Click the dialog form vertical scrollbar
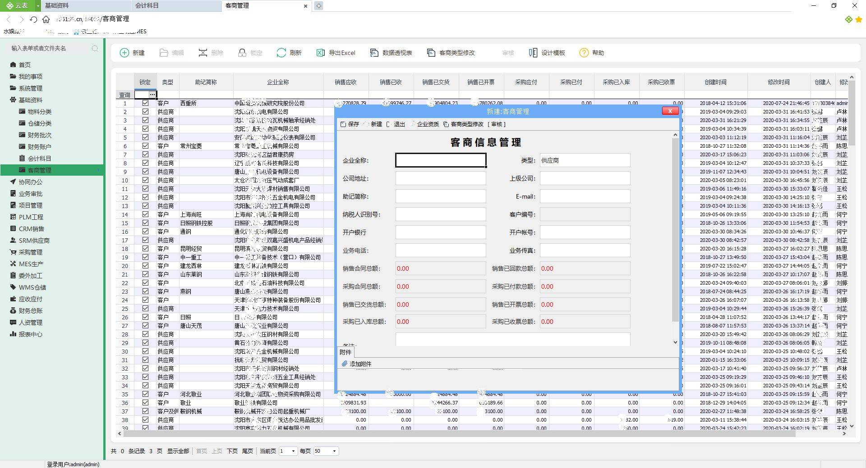The image size is (866, 468). 675,230
